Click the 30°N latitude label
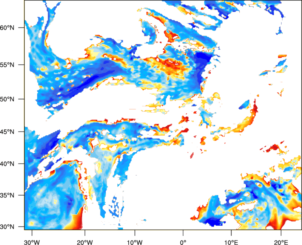 pyautogui.click(x=7, y=227)
